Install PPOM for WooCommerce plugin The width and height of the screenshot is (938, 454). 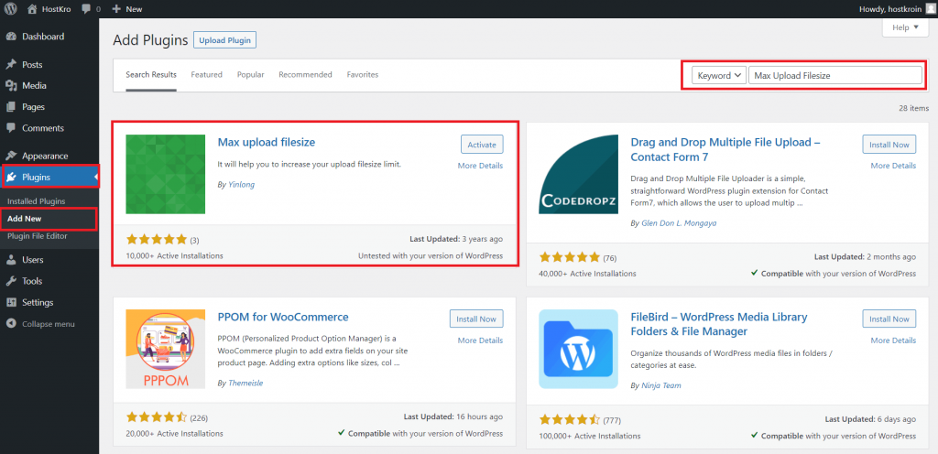click(x=476, y=319)
